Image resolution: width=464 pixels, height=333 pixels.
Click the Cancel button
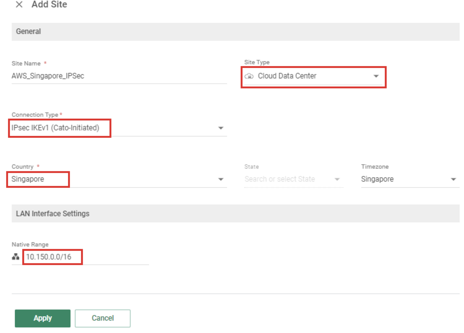[x=102, y=318]
